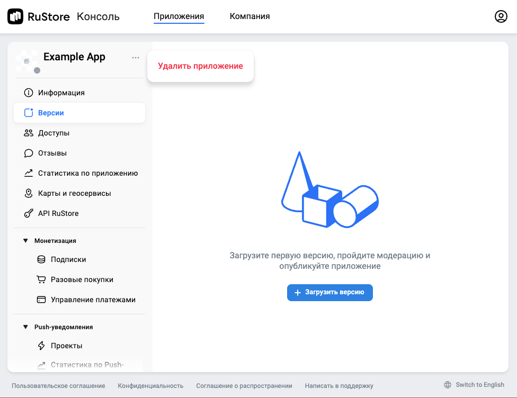Click the Отзывы speech bubble icon
Viewport: 517px width, 398px height.
click(29, 153)
